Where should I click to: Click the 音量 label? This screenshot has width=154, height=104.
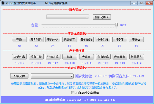point(35,25)
